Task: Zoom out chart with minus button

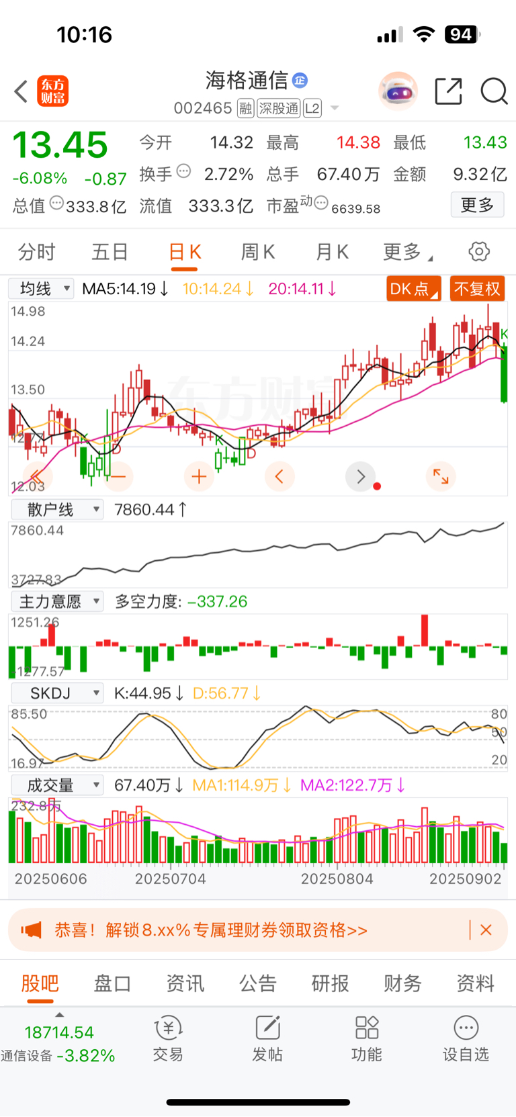Action: click(118, 476)
